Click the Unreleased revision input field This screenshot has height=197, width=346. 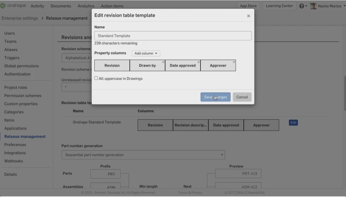77,87
